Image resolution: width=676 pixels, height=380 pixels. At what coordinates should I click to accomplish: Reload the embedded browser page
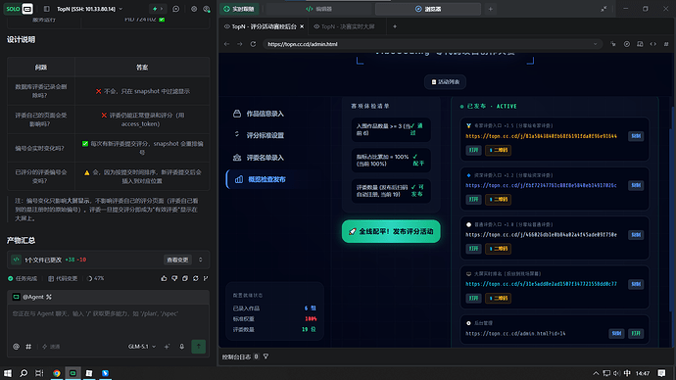253,44
